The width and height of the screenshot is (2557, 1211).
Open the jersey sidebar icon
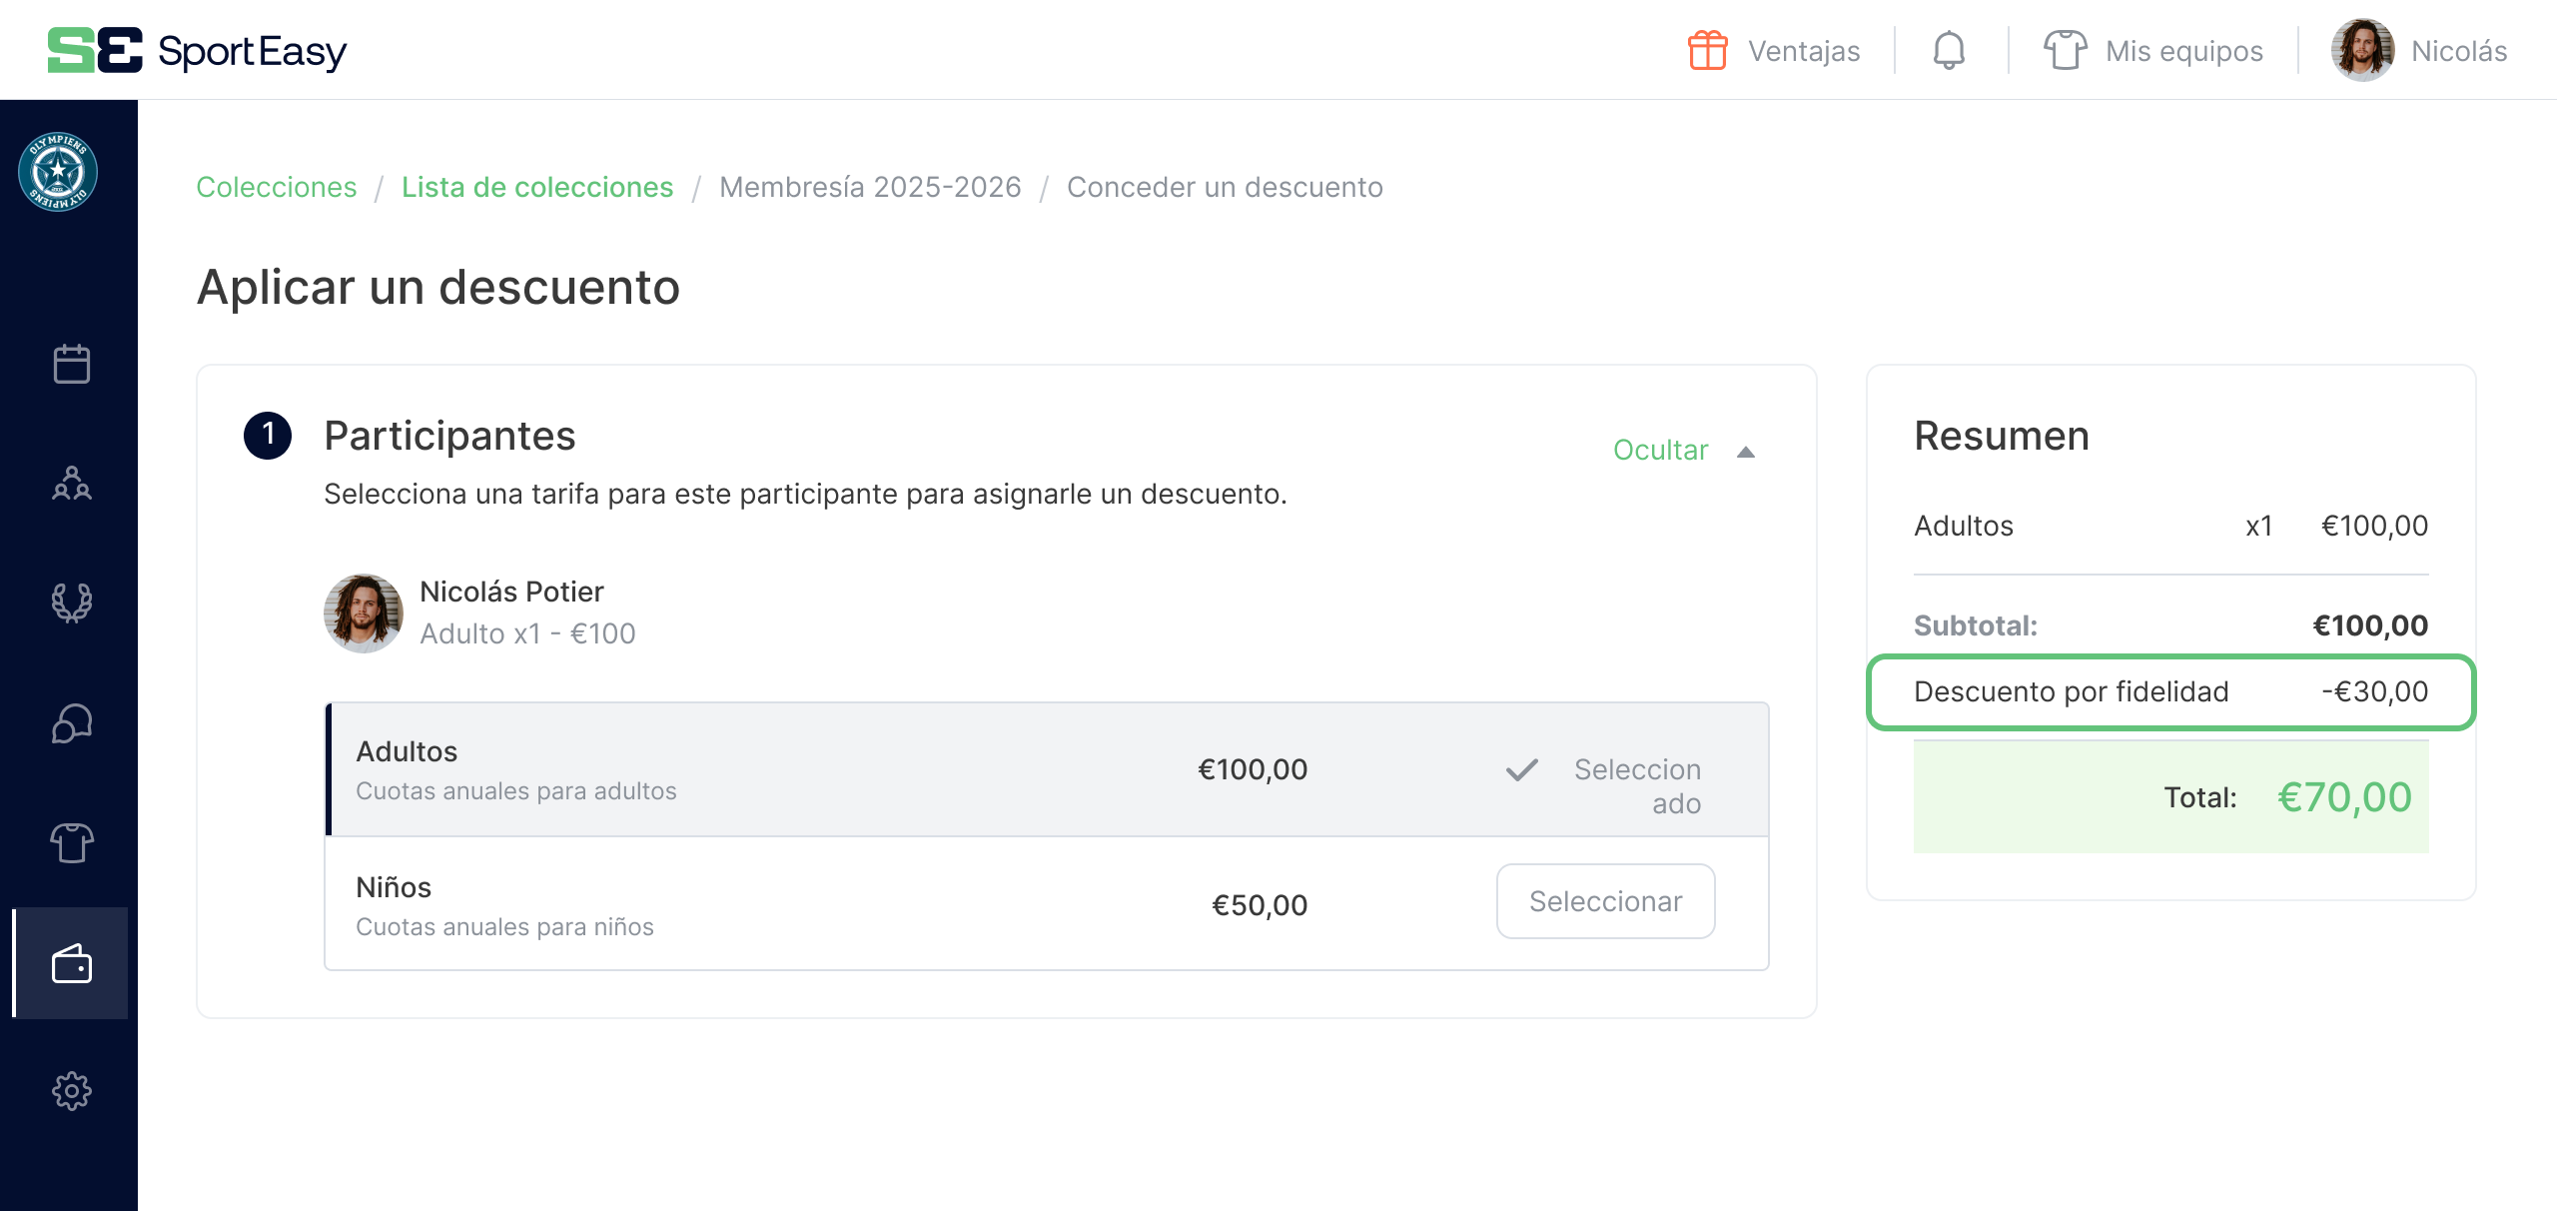coord(71,843)
